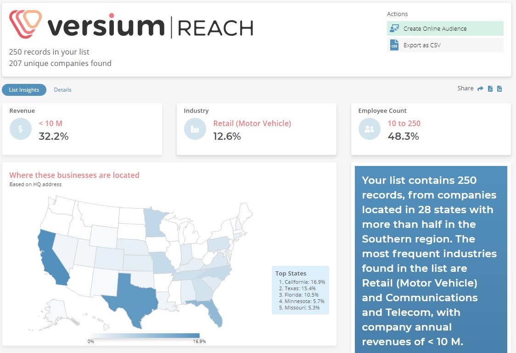
Task: Click 'Based on HQ address' subtitle
Action: click(x=35, y=184)
